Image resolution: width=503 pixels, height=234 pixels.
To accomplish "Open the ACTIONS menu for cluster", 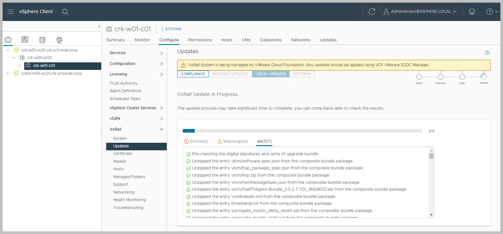I will click(x=171, y=29).
